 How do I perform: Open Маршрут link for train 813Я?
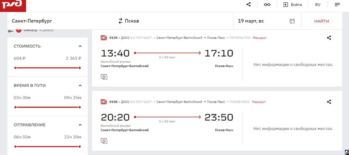[260, 38]
